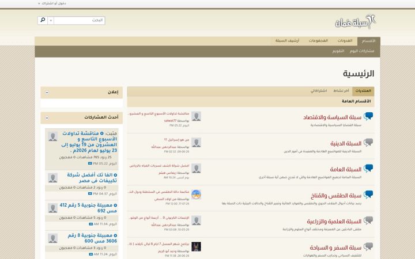Screen dimensions: 415x259
Task: Click go-to-last-post icon at 11:24 AM sidebar entry
Action: (x=91, y=254)
